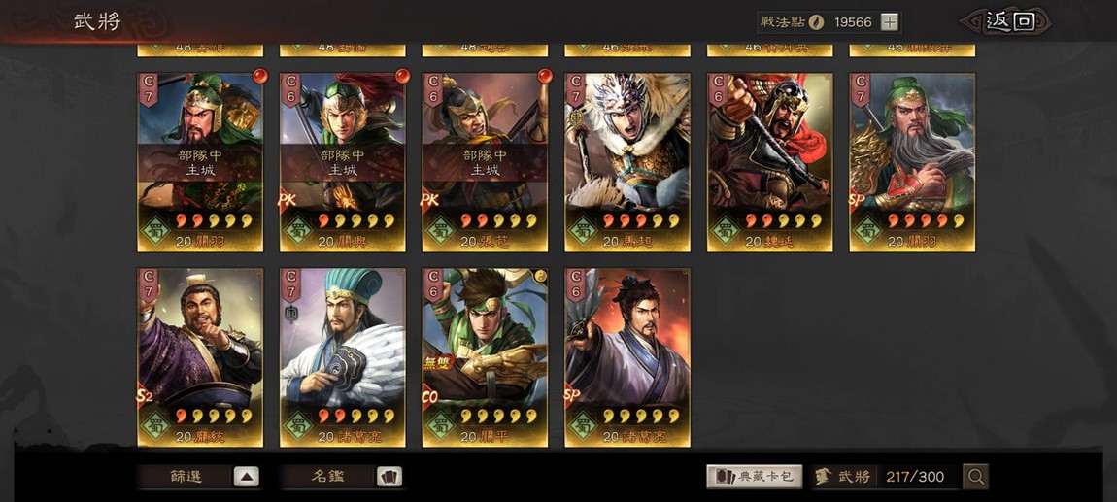
Task: Click the 蜀 faction badge on 馬超 card
Action: tap(583, 231)
